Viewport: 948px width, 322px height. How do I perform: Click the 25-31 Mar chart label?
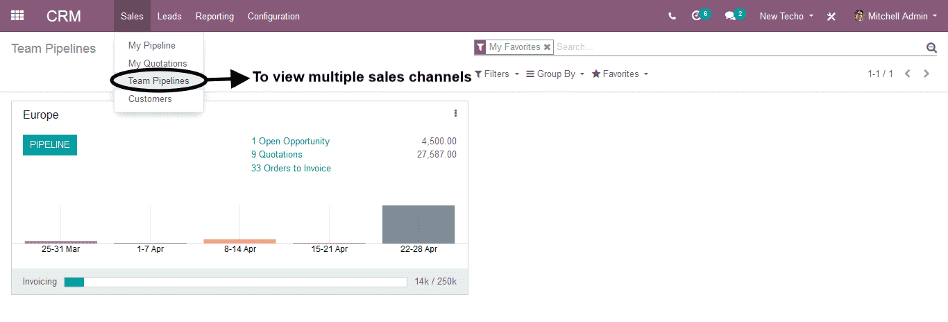point(60,249)
